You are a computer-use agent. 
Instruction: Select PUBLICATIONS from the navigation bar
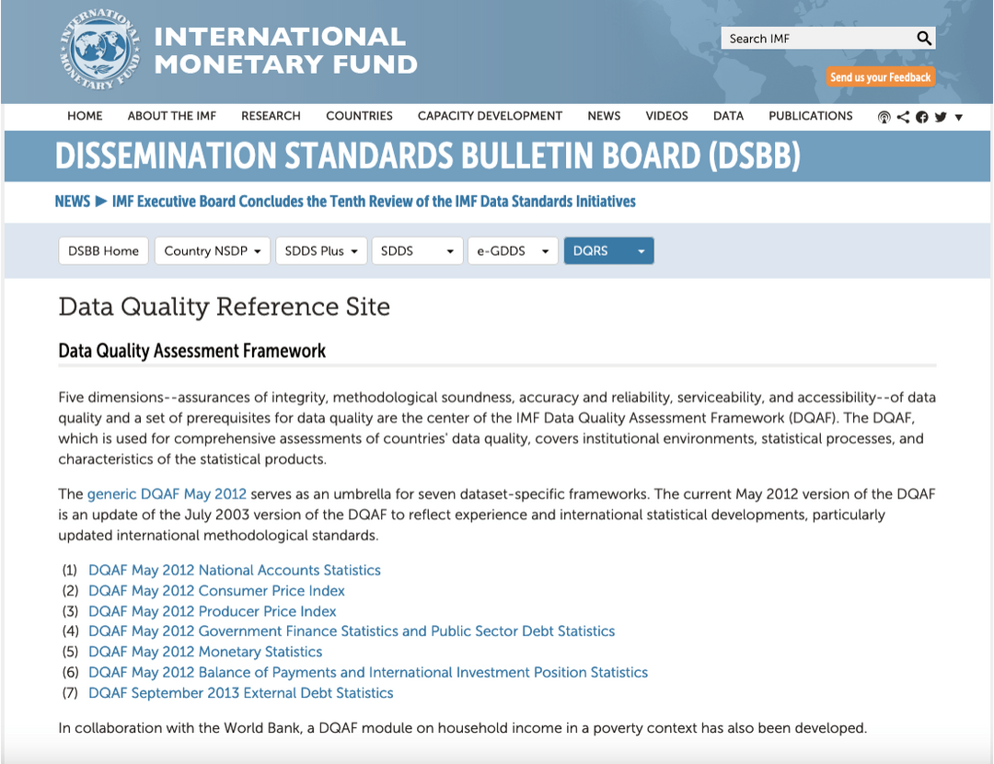point(811,116)
